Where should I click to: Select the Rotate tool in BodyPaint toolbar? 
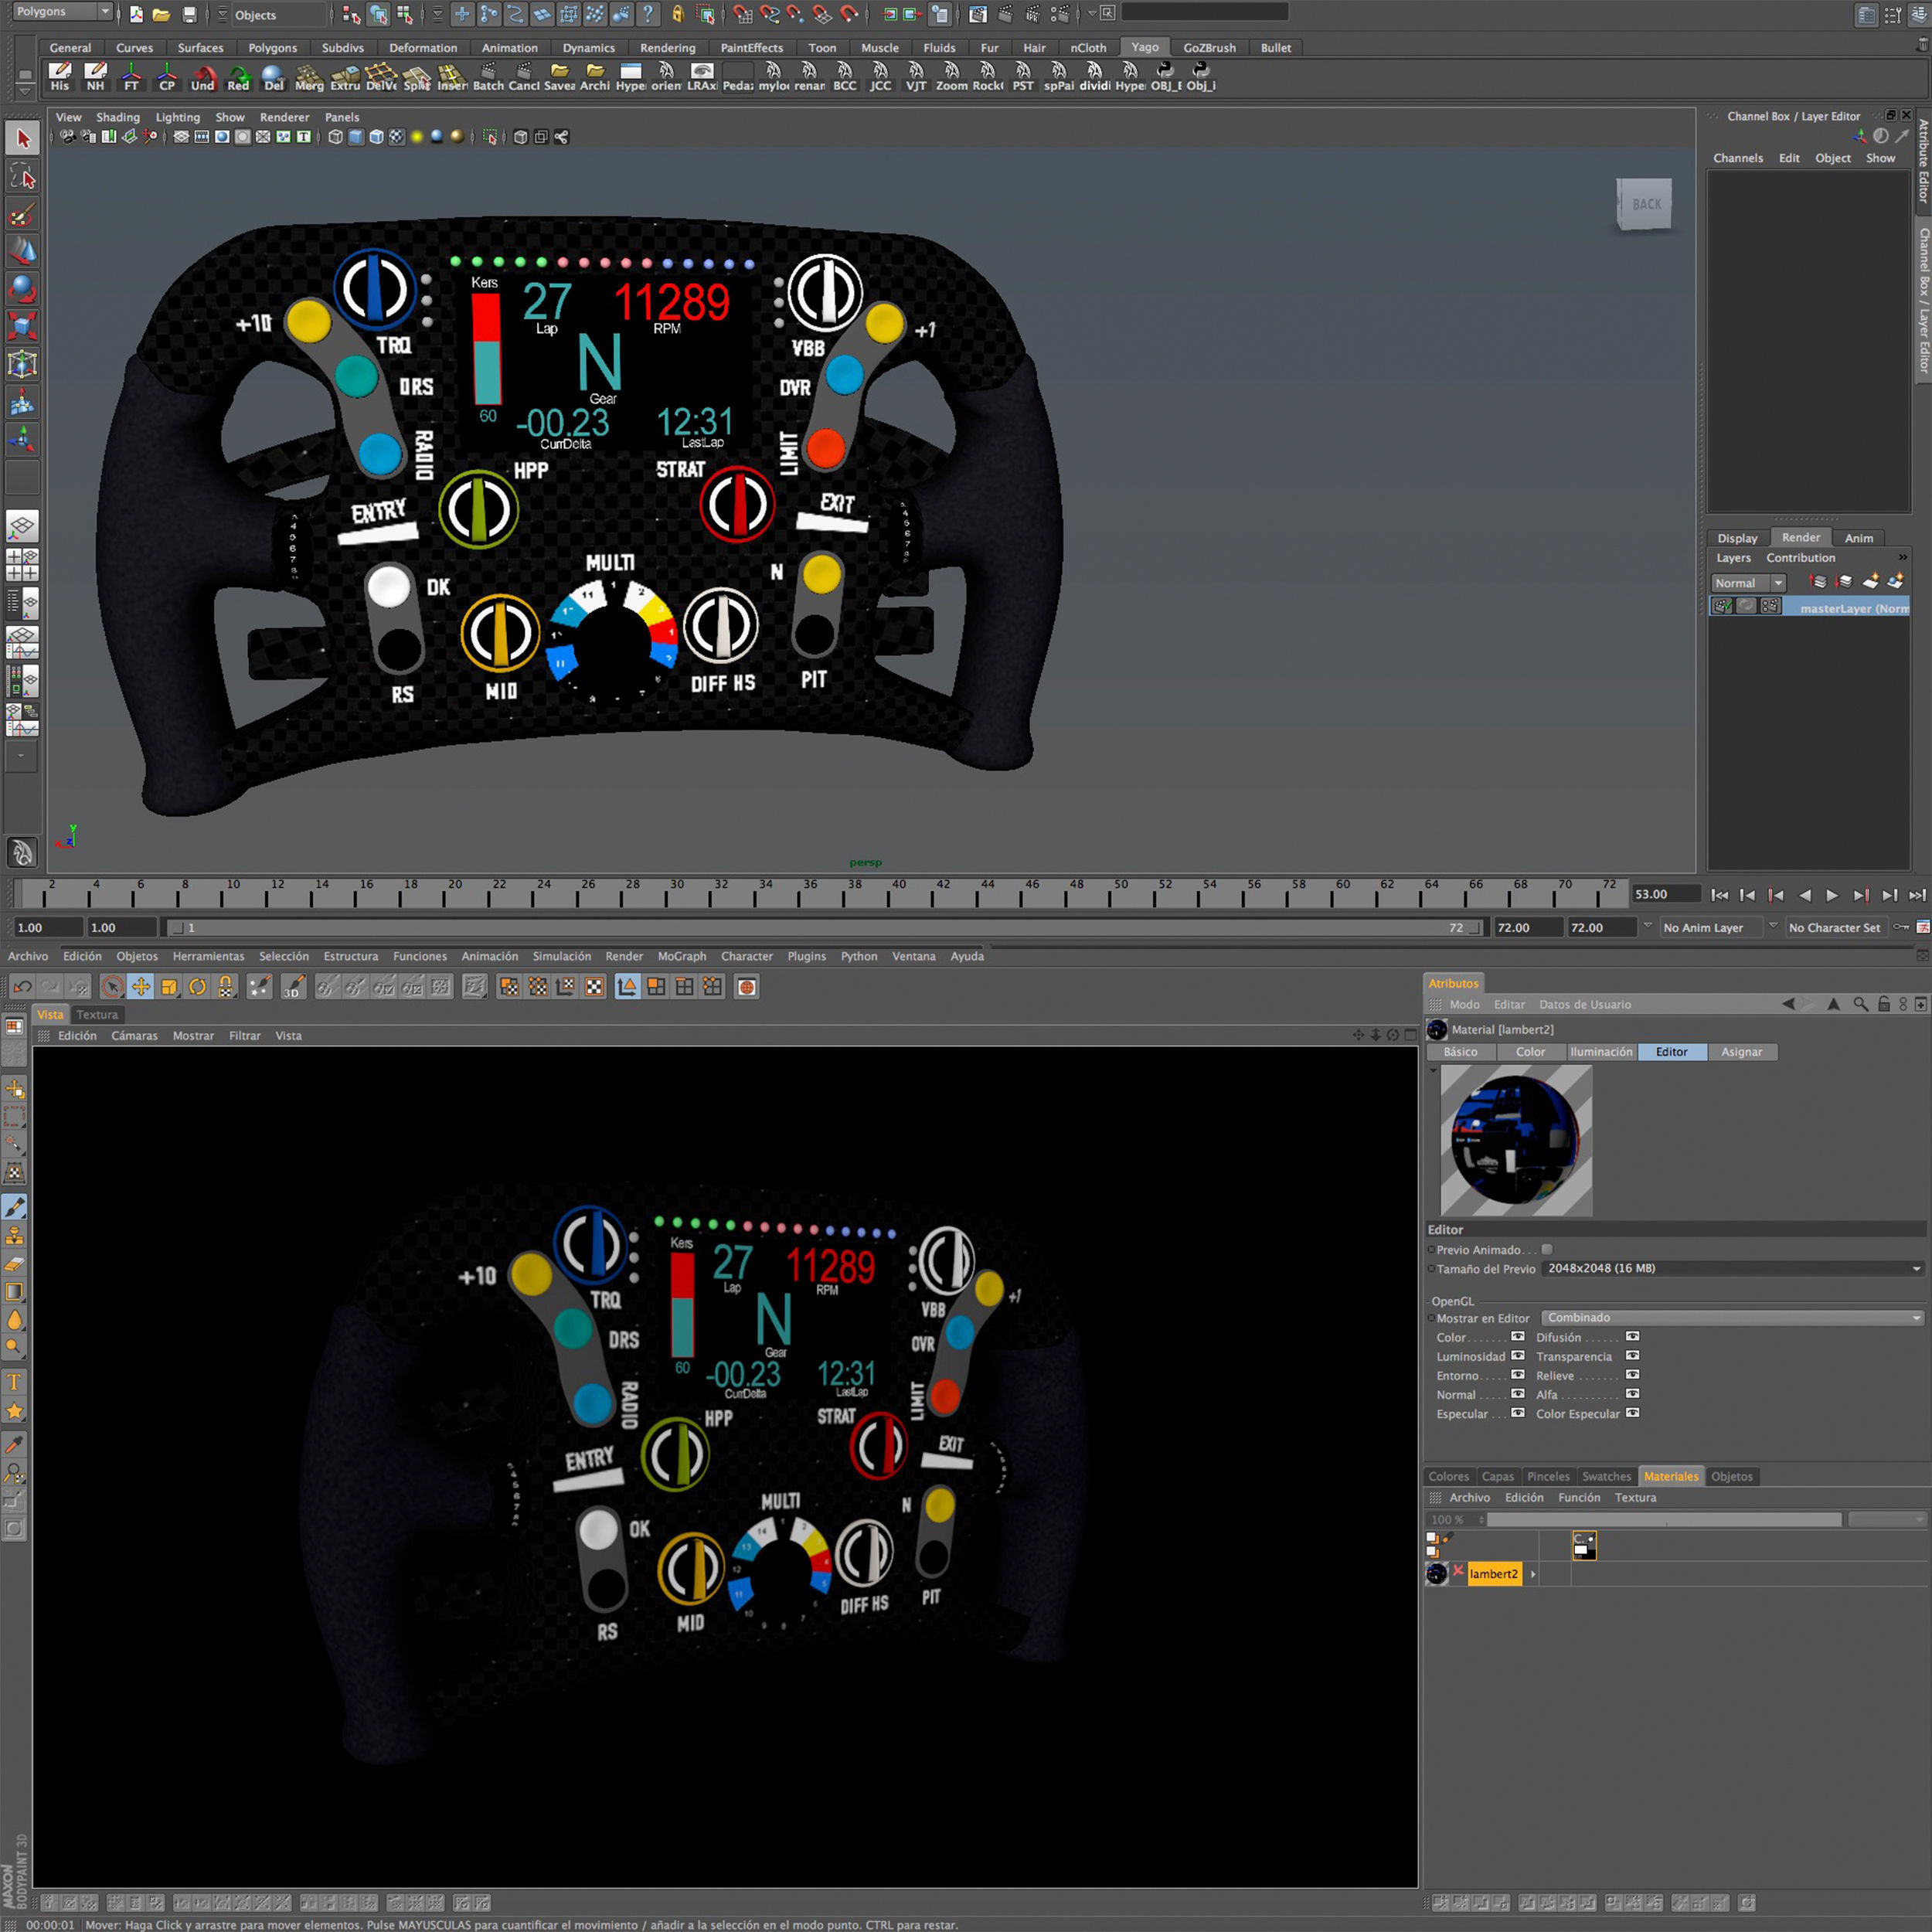tap(198, 988)
